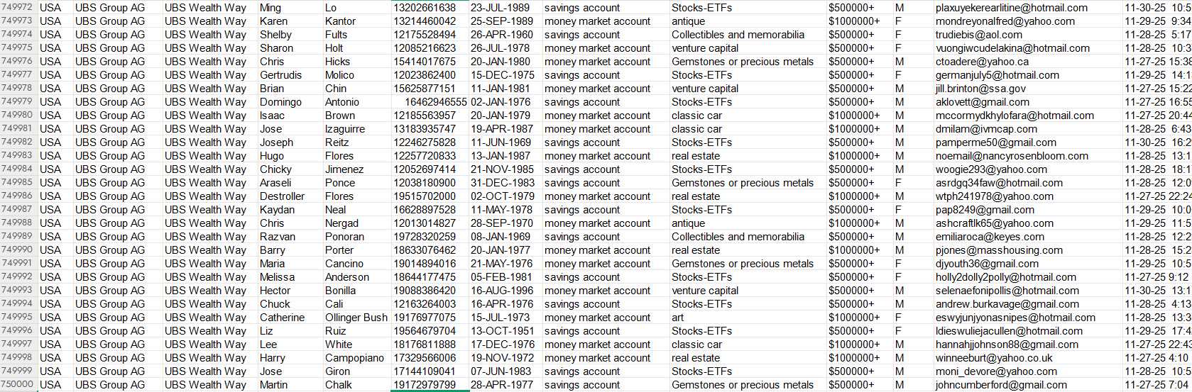Viewport: 1192px width, 392px height.
Task: Select row header 749972
Action: [x=18, y=8]
